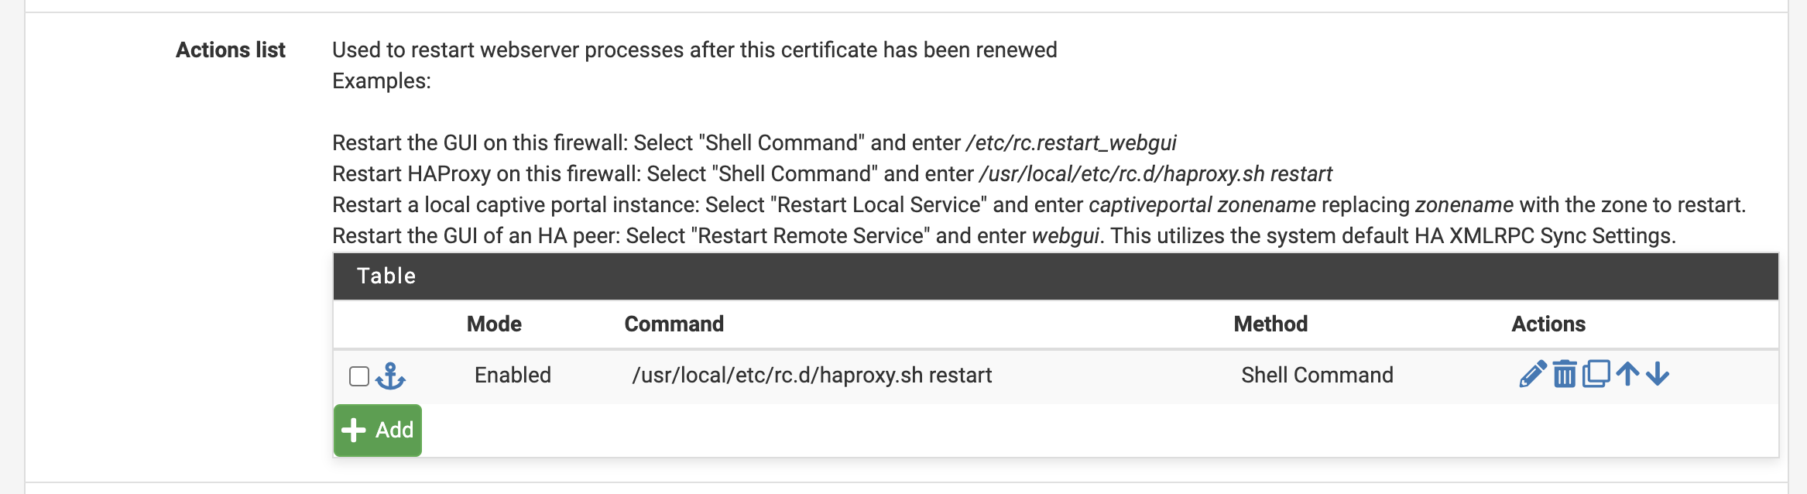
Task: Delete the haproxy restart action via trash icon
Action: [1563, 375]
